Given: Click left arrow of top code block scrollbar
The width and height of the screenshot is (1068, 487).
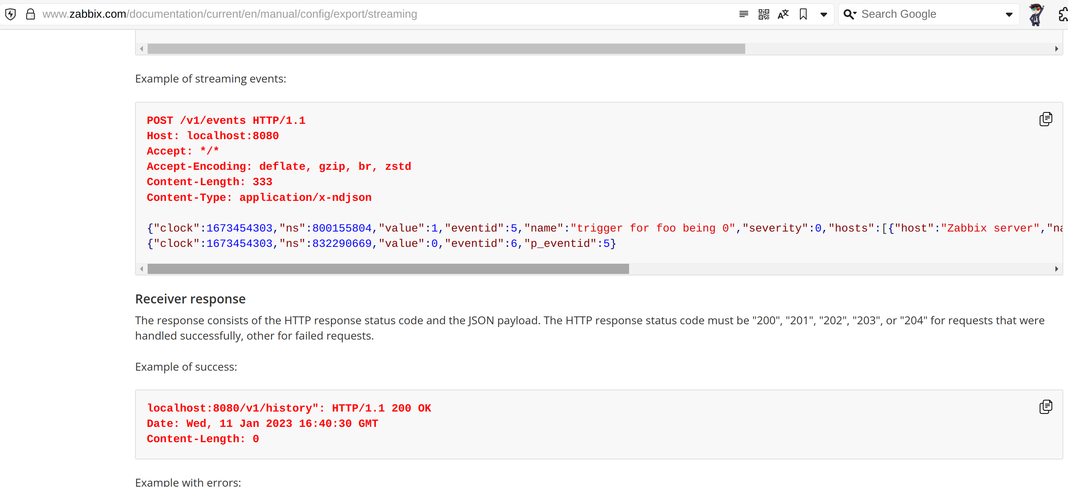Looking at the screenshot, I should pos(142,49).
